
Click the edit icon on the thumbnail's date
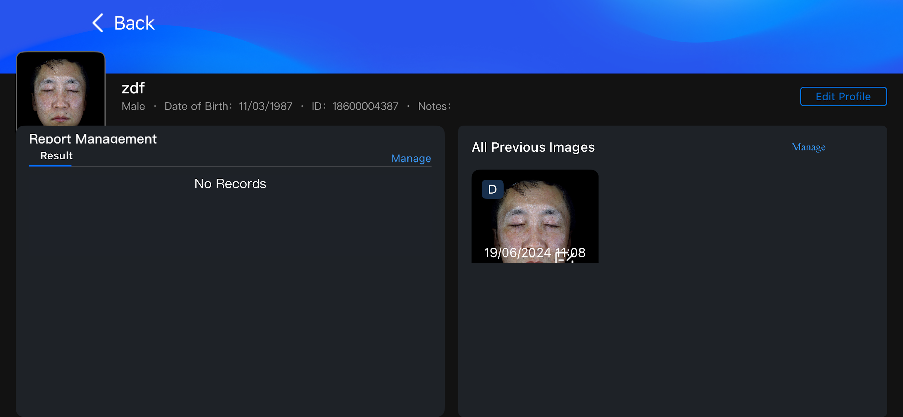point(564,258)
